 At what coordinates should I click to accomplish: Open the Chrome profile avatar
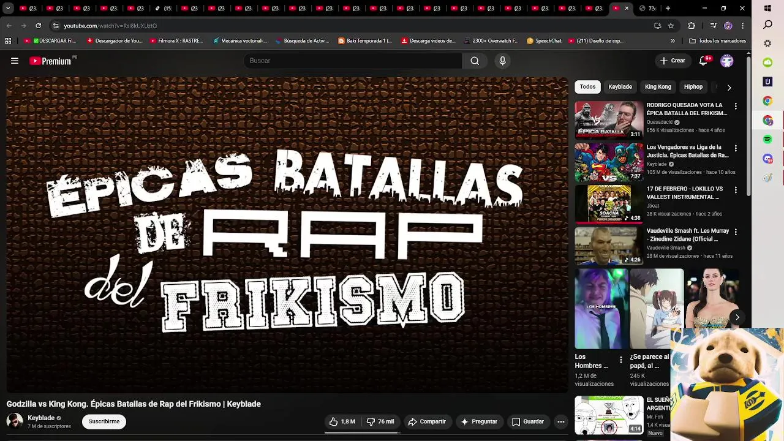728,26
